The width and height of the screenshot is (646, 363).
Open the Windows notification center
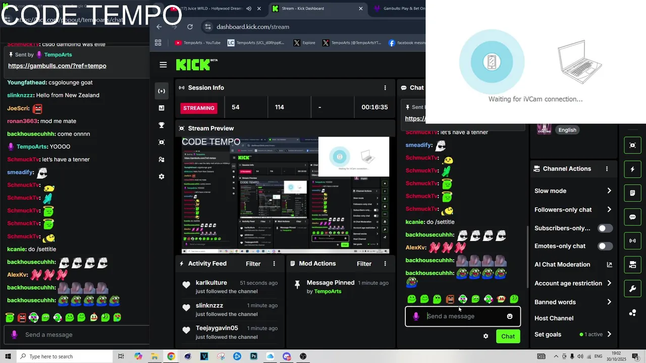(635, 356)
